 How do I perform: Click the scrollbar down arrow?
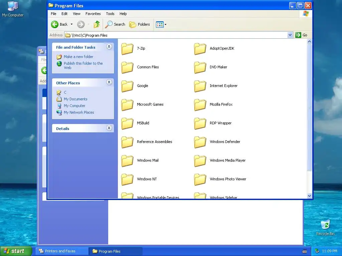pos(309,196)
